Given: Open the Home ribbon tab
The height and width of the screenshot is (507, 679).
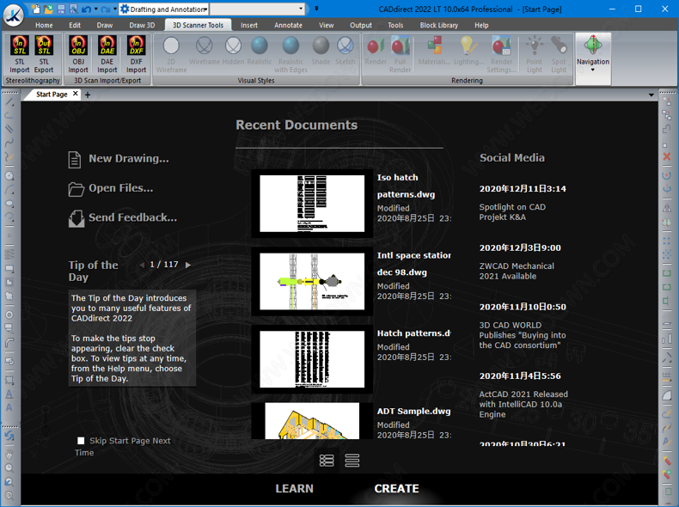Looking at the screenshot, I should pos(44,25).
